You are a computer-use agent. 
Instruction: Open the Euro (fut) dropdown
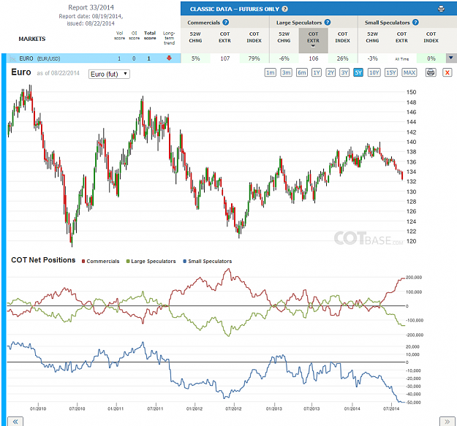(109, 75)
